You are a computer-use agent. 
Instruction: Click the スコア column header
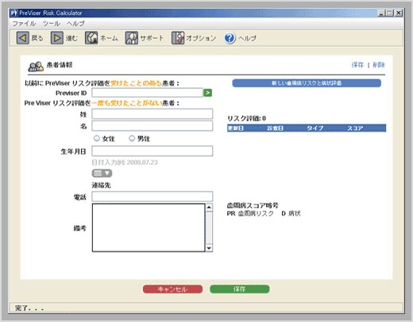(x=355, y=128)
